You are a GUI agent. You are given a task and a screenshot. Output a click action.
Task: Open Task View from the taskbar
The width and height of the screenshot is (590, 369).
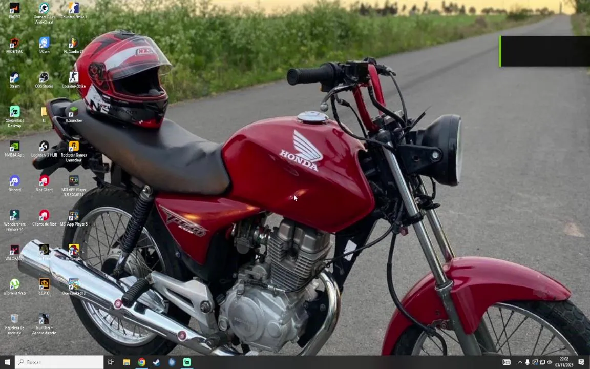click(x=111, y=362)
